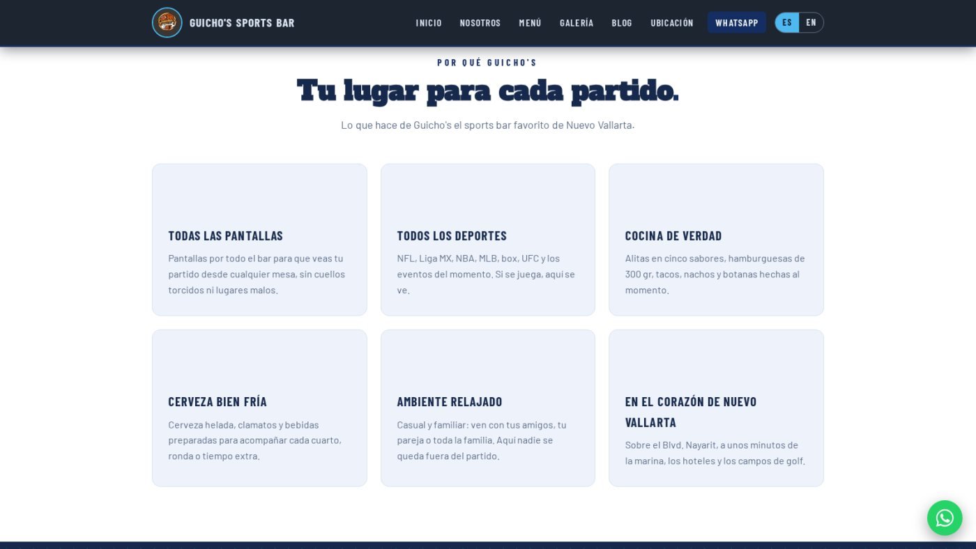The width and height of the screenshot is (976, 549).
Task: Select the 'Todas las pantallas' card title
Action: 225,235
